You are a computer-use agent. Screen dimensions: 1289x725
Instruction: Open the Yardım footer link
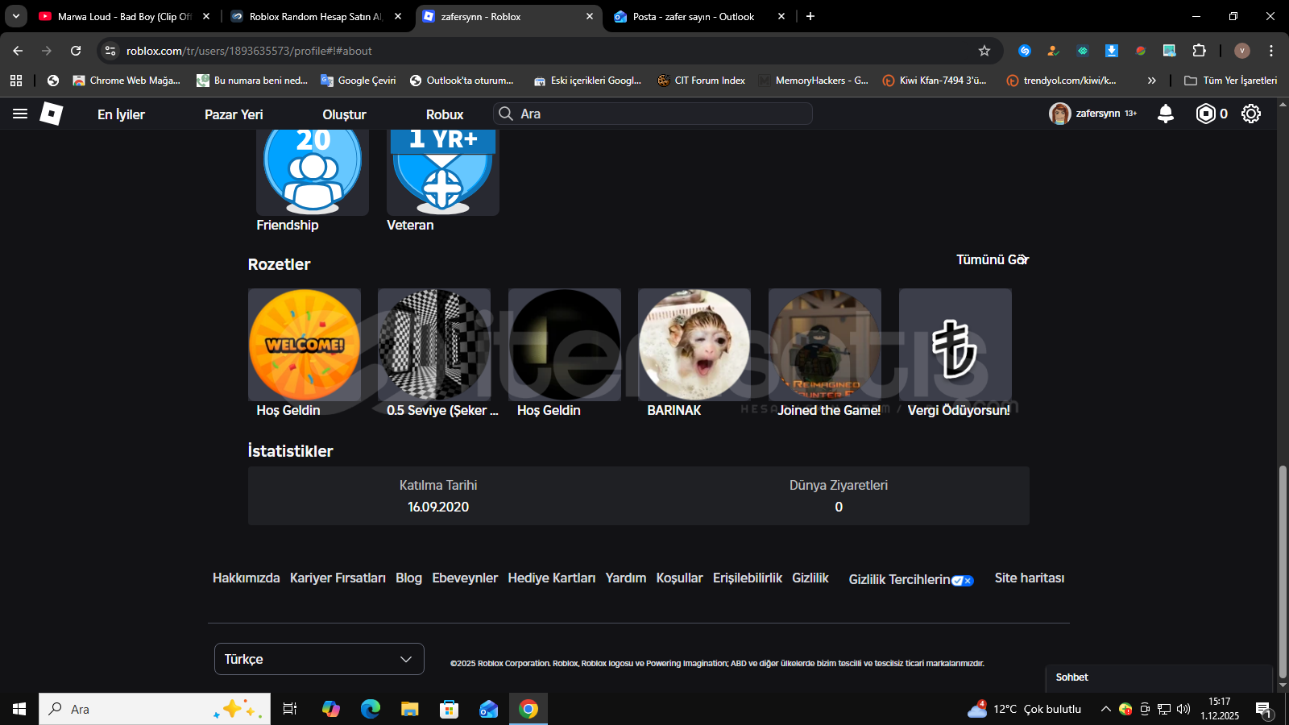point(626,578)
